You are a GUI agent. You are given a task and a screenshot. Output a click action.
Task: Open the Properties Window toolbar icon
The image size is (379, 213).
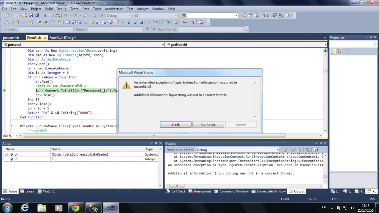click(x=250, y=16)
